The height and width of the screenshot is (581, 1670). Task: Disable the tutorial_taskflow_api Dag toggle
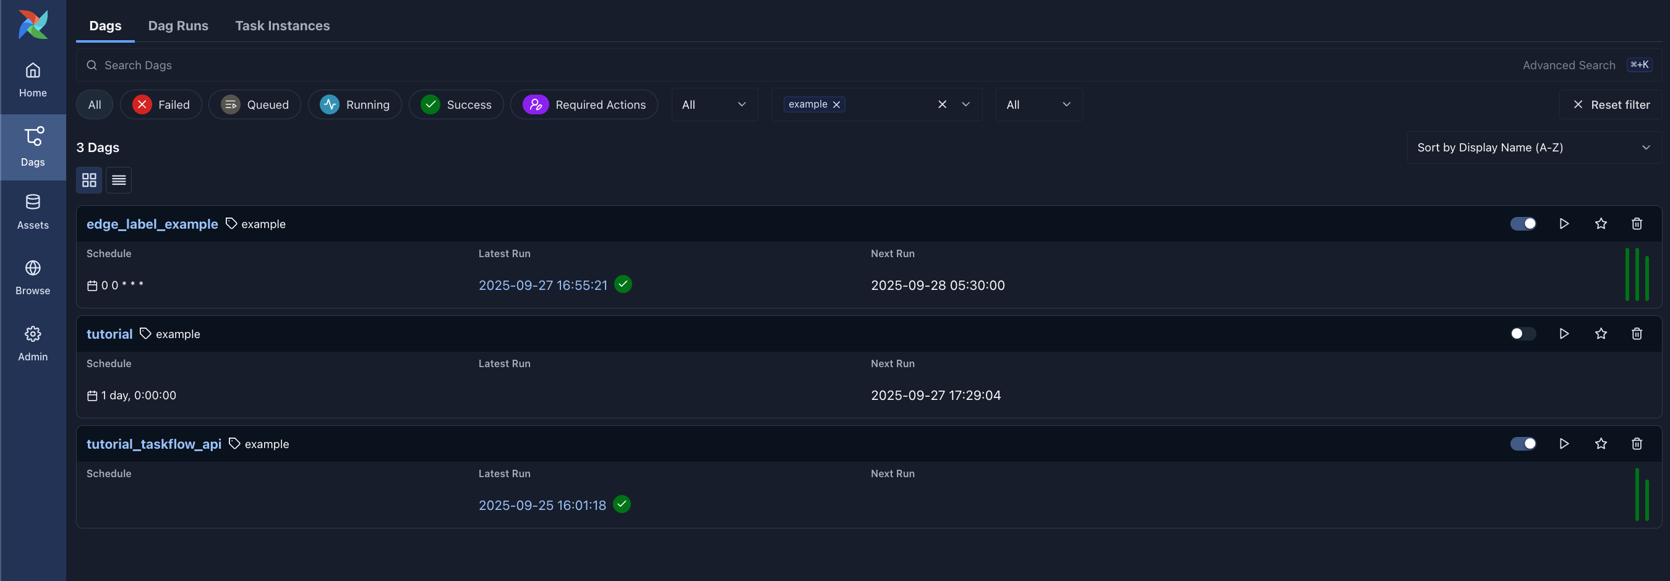point(1522,444)
